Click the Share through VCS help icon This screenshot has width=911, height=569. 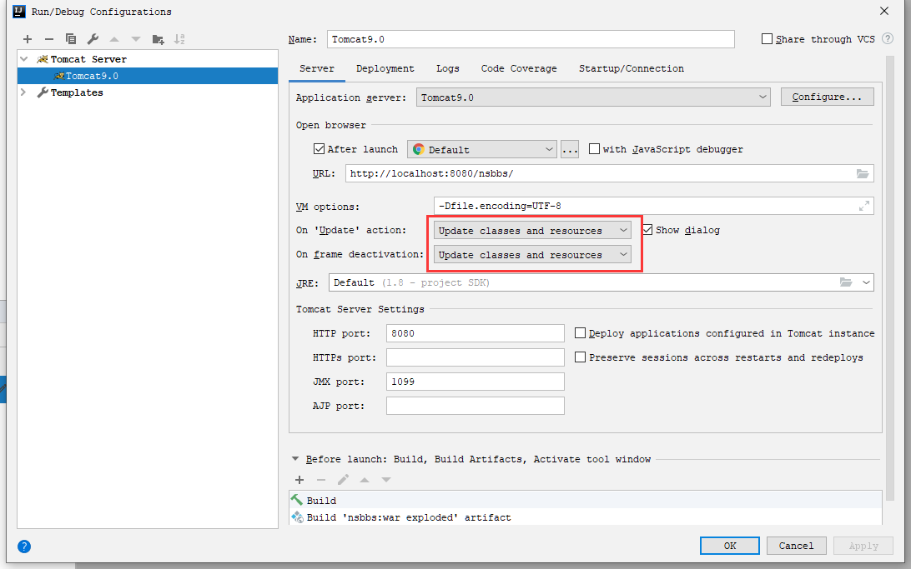(x=887, y=39)
